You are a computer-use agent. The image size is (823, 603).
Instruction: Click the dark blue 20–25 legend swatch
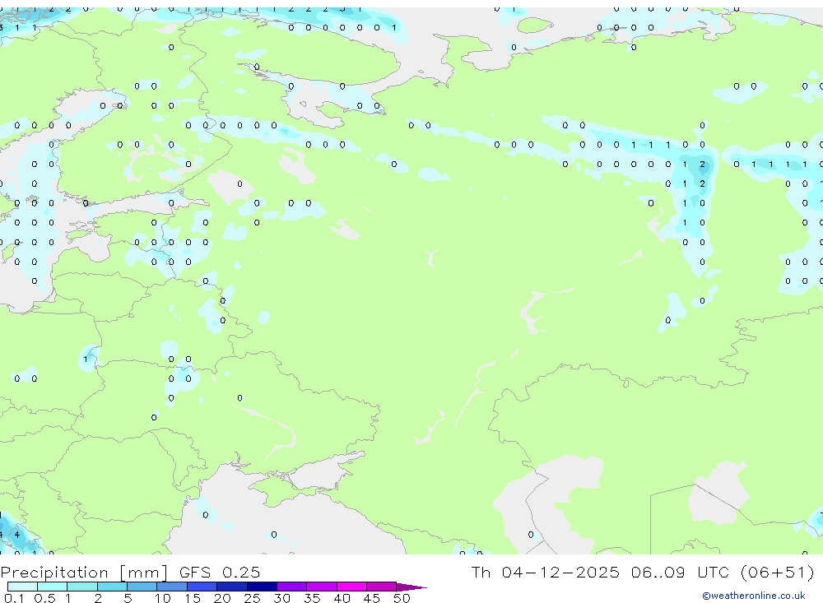coord(232,587)
